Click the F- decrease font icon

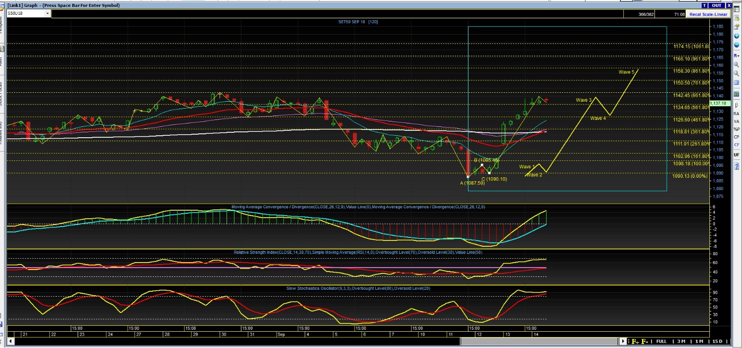pos(645,342)
